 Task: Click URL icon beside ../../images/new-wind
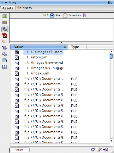(x=17, y=63)
